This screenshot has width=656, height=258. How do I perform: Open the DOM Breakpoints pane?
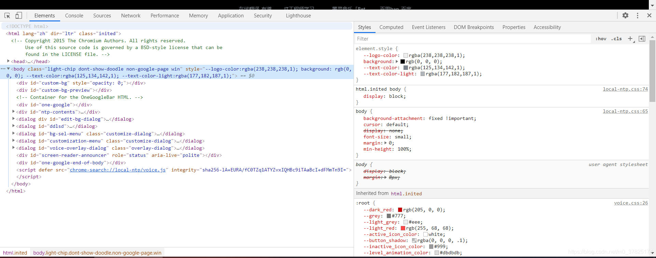pos(474,27)
